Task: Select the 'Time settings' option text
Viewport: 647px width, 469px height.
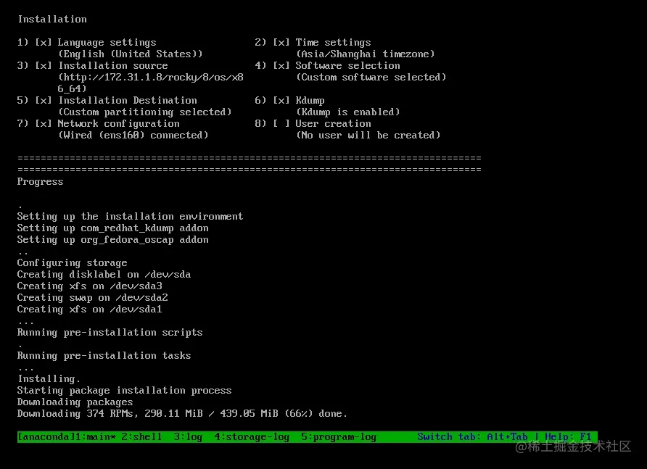Action: pyautogui.click(x=333, y=43)
